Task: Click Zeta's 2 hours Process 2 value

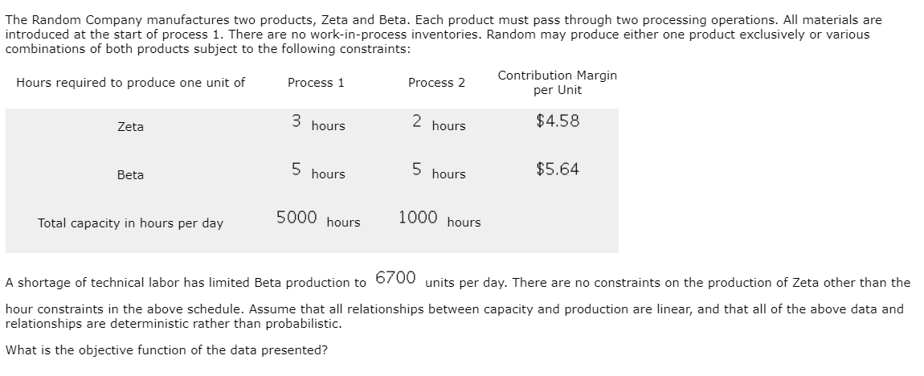Action: pyautogui.click(x=439, y=123)
